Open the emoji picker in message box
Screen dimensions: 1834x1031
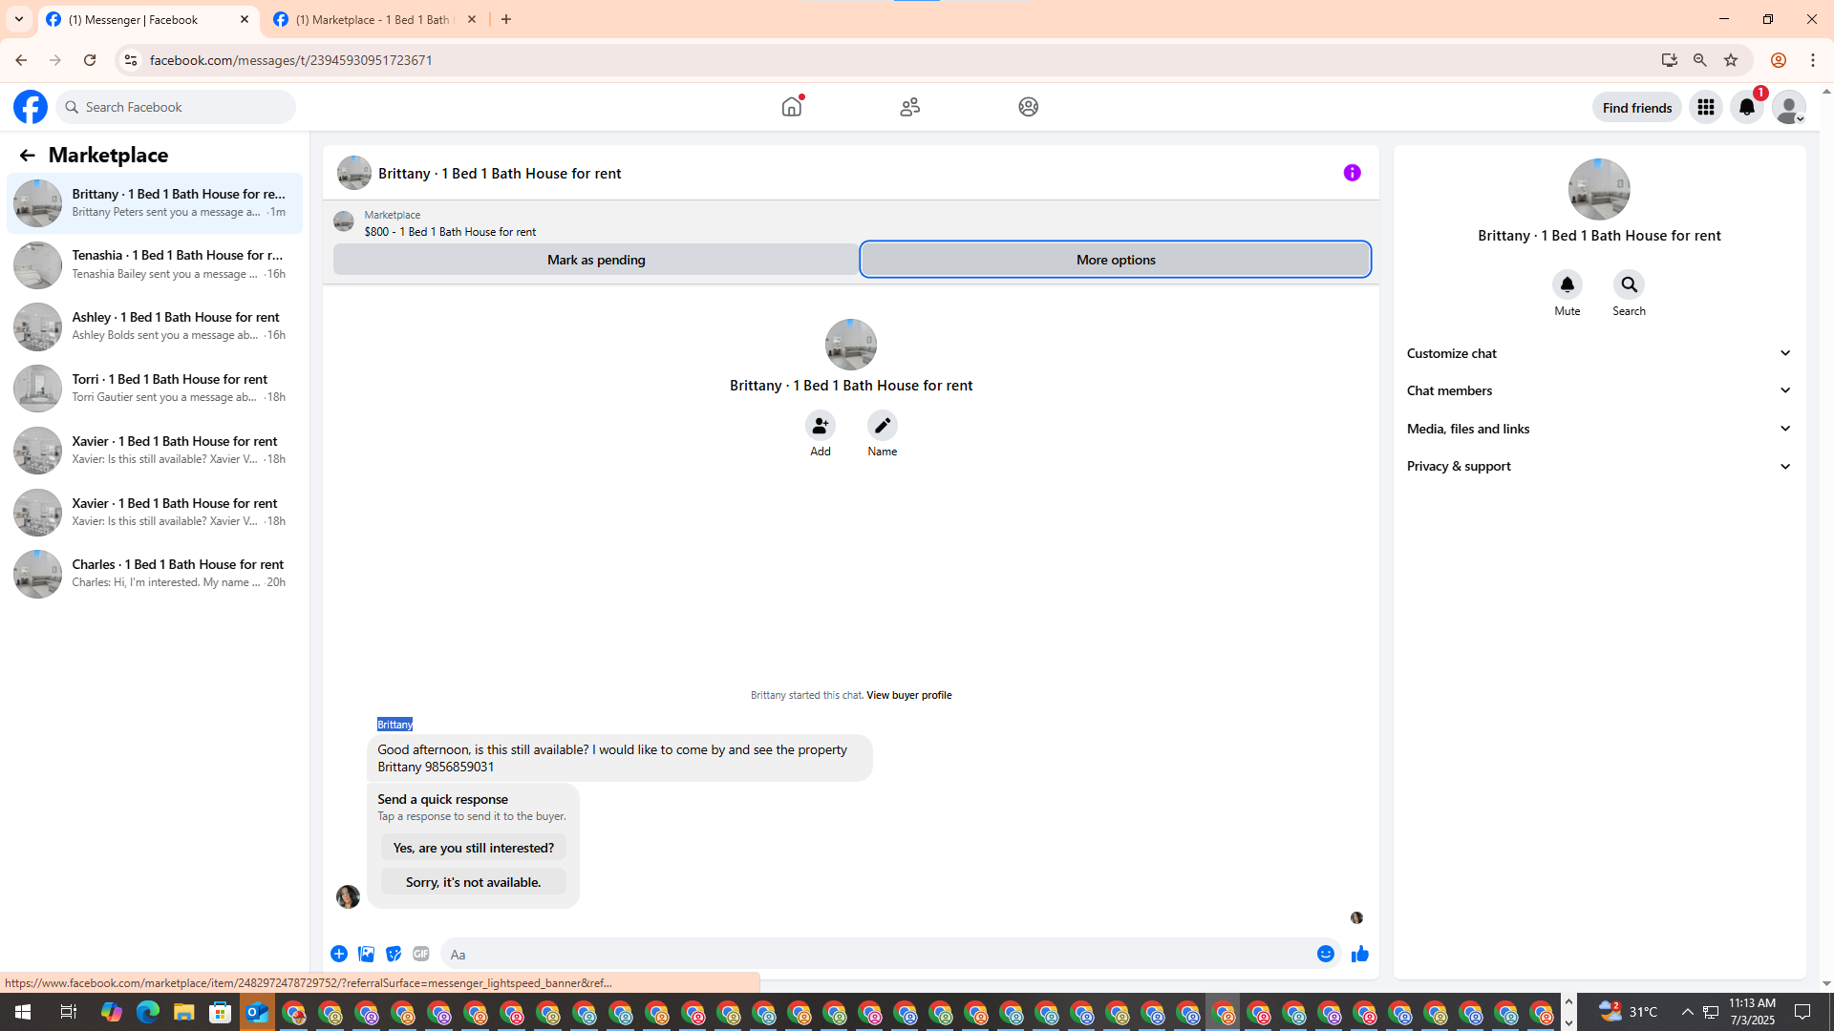coord(1325,954)
